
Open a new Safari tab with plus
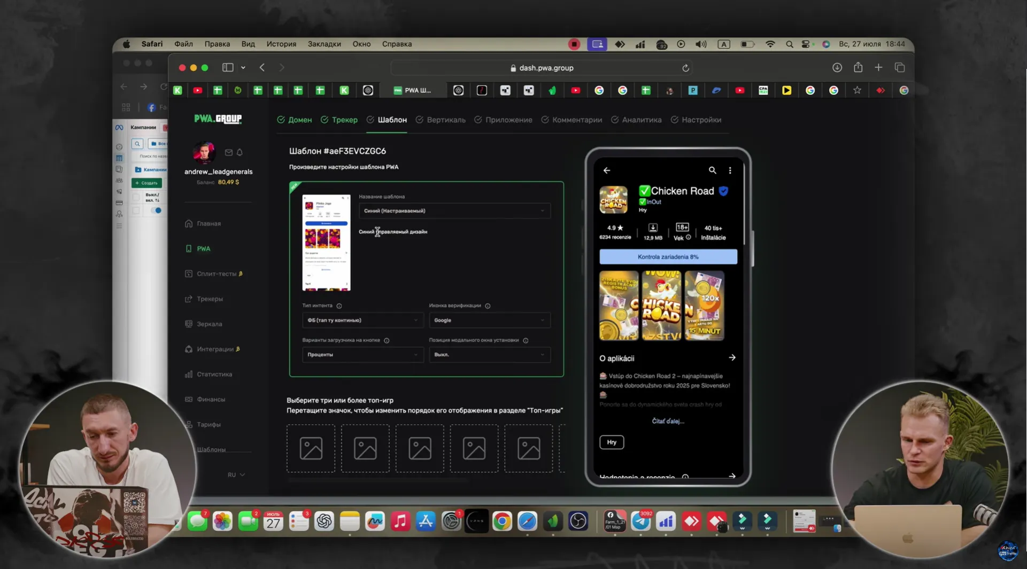(x=878, y=67)
